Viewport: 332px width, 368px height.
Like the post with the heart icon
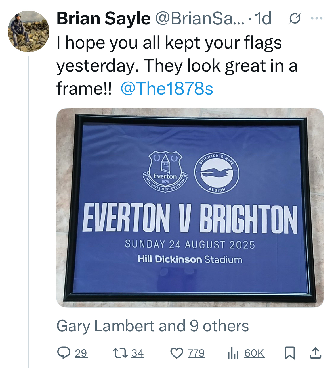pos(176,353)
